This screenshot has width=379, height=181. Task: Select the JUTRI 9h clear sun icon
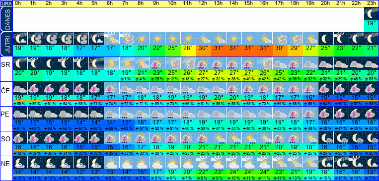[x=157, y=39]
